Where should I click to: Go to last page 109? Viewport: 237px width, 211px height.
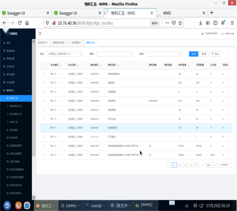click(x=208, y=165)
